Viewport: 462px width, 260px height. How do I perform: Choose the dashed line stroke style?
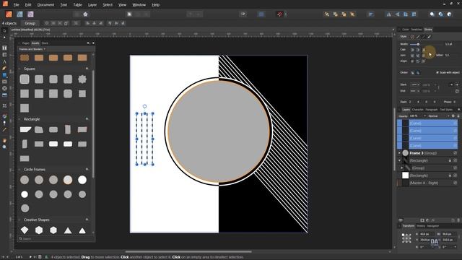coord(424,37)
